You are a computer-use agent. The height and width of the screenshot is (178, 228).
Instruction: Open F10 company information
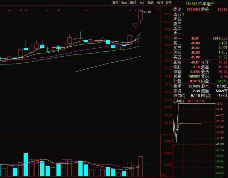[x=142, y=2]
